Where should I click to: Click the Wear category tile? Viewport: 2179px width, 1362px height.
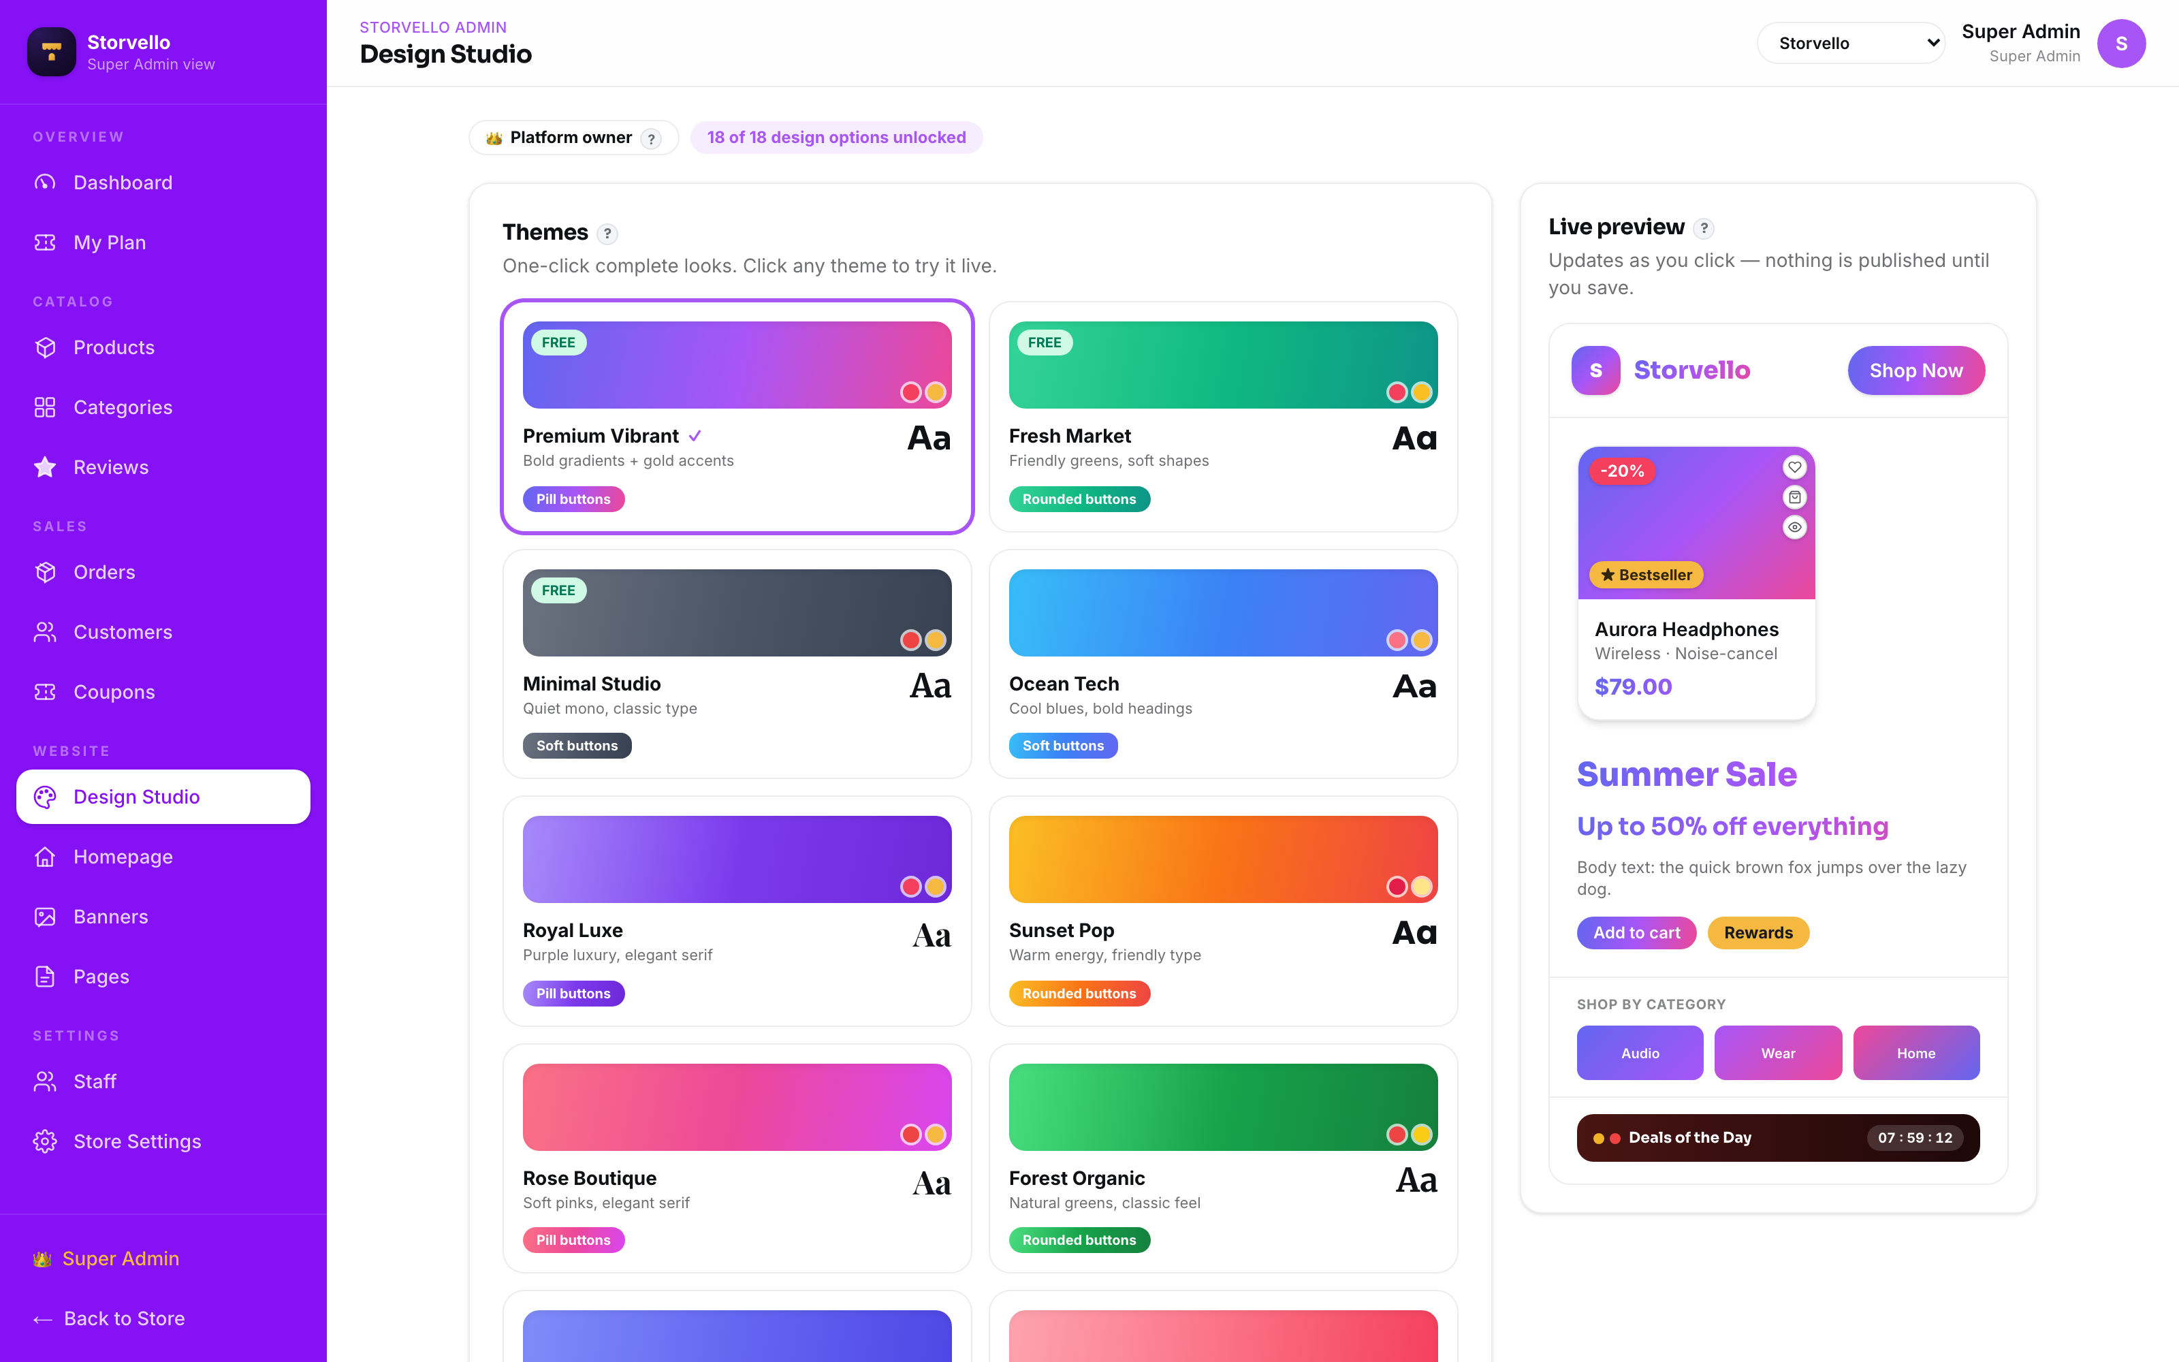pyautogui.click(x=1777, y=1052)
